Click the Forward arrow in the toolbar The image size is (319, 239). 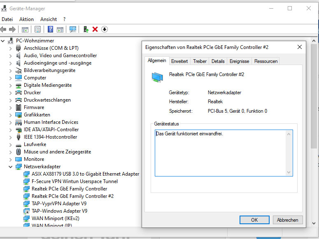pyautogui.click(x=12, y=29)
